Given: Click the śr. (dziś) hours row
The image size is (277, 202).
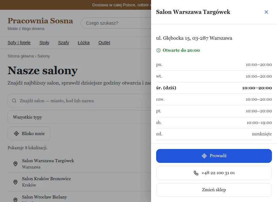Looking at the screenshot, I should 214,88.
